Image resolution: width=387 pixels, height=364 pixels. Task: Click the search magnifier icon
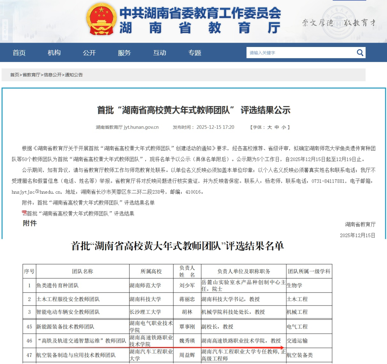360,52
